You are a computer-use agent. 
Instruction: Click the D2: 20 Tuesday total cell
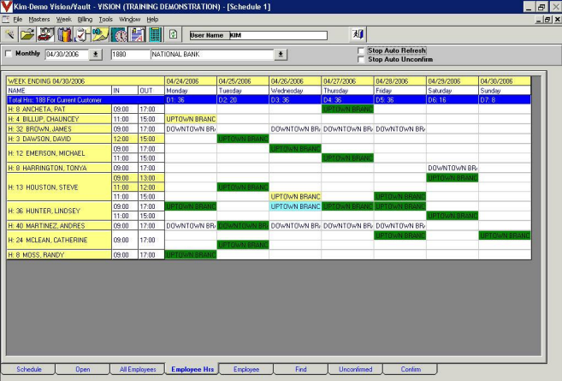coord(243,99)
